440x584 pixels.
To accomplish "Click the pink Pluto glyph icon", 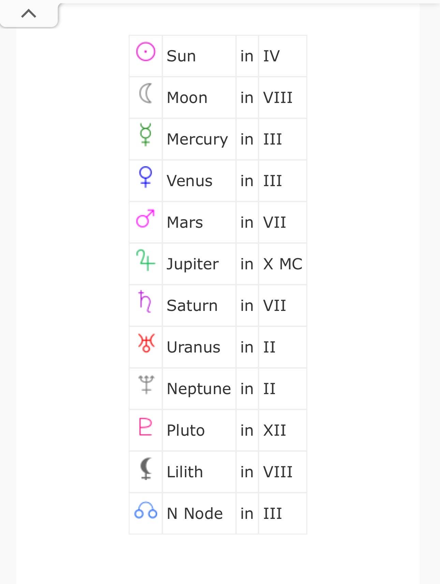I will coord(145,426).
